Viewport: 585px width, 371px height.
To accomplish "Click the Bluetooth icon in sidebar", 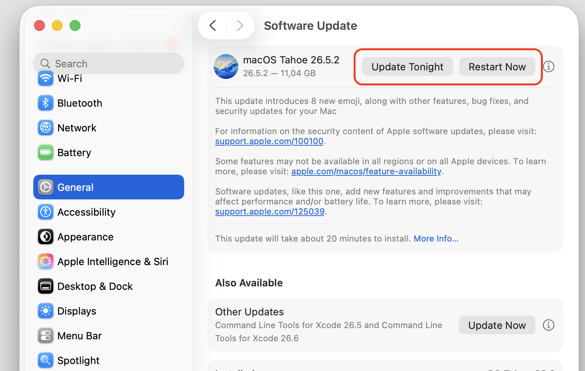I will point(46,103).
